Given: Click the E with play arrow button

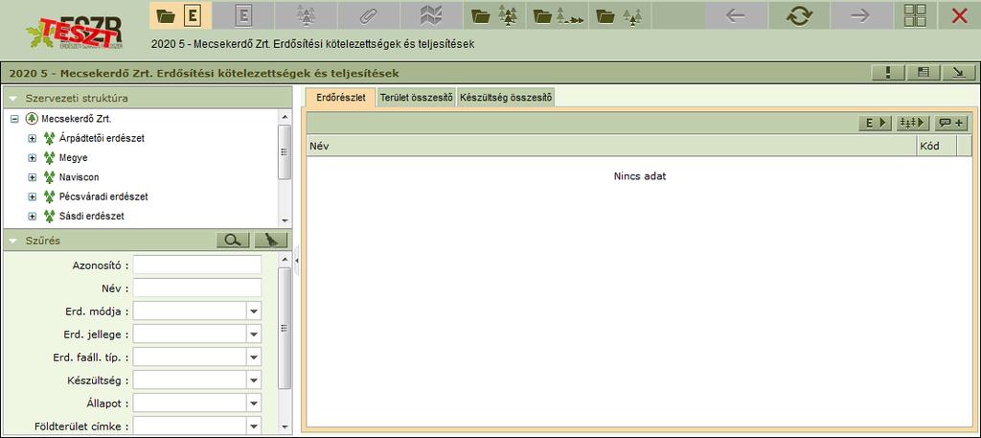Looking at the screenshot, I should click(x=876, y=123).
